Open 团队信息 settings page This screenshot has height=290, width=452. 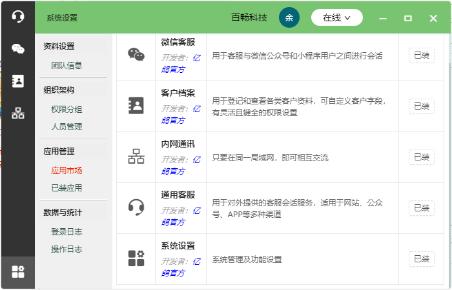(x=67, y=65)
